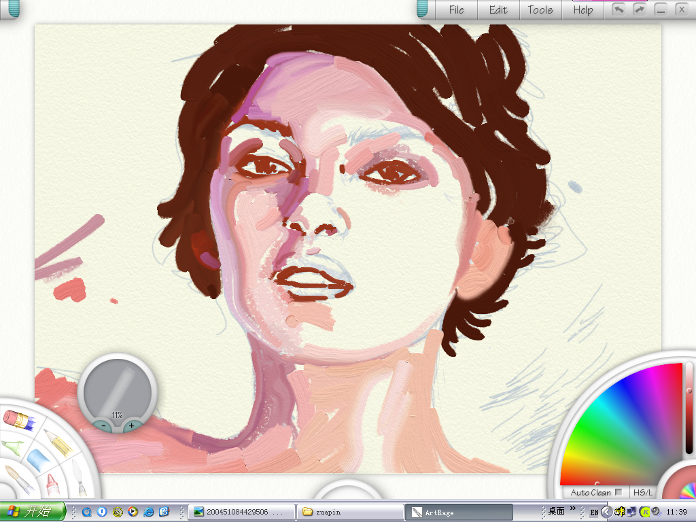696x522 pixels.
Task: Select the green Felt Pen tool
Action: coord(12,447)
